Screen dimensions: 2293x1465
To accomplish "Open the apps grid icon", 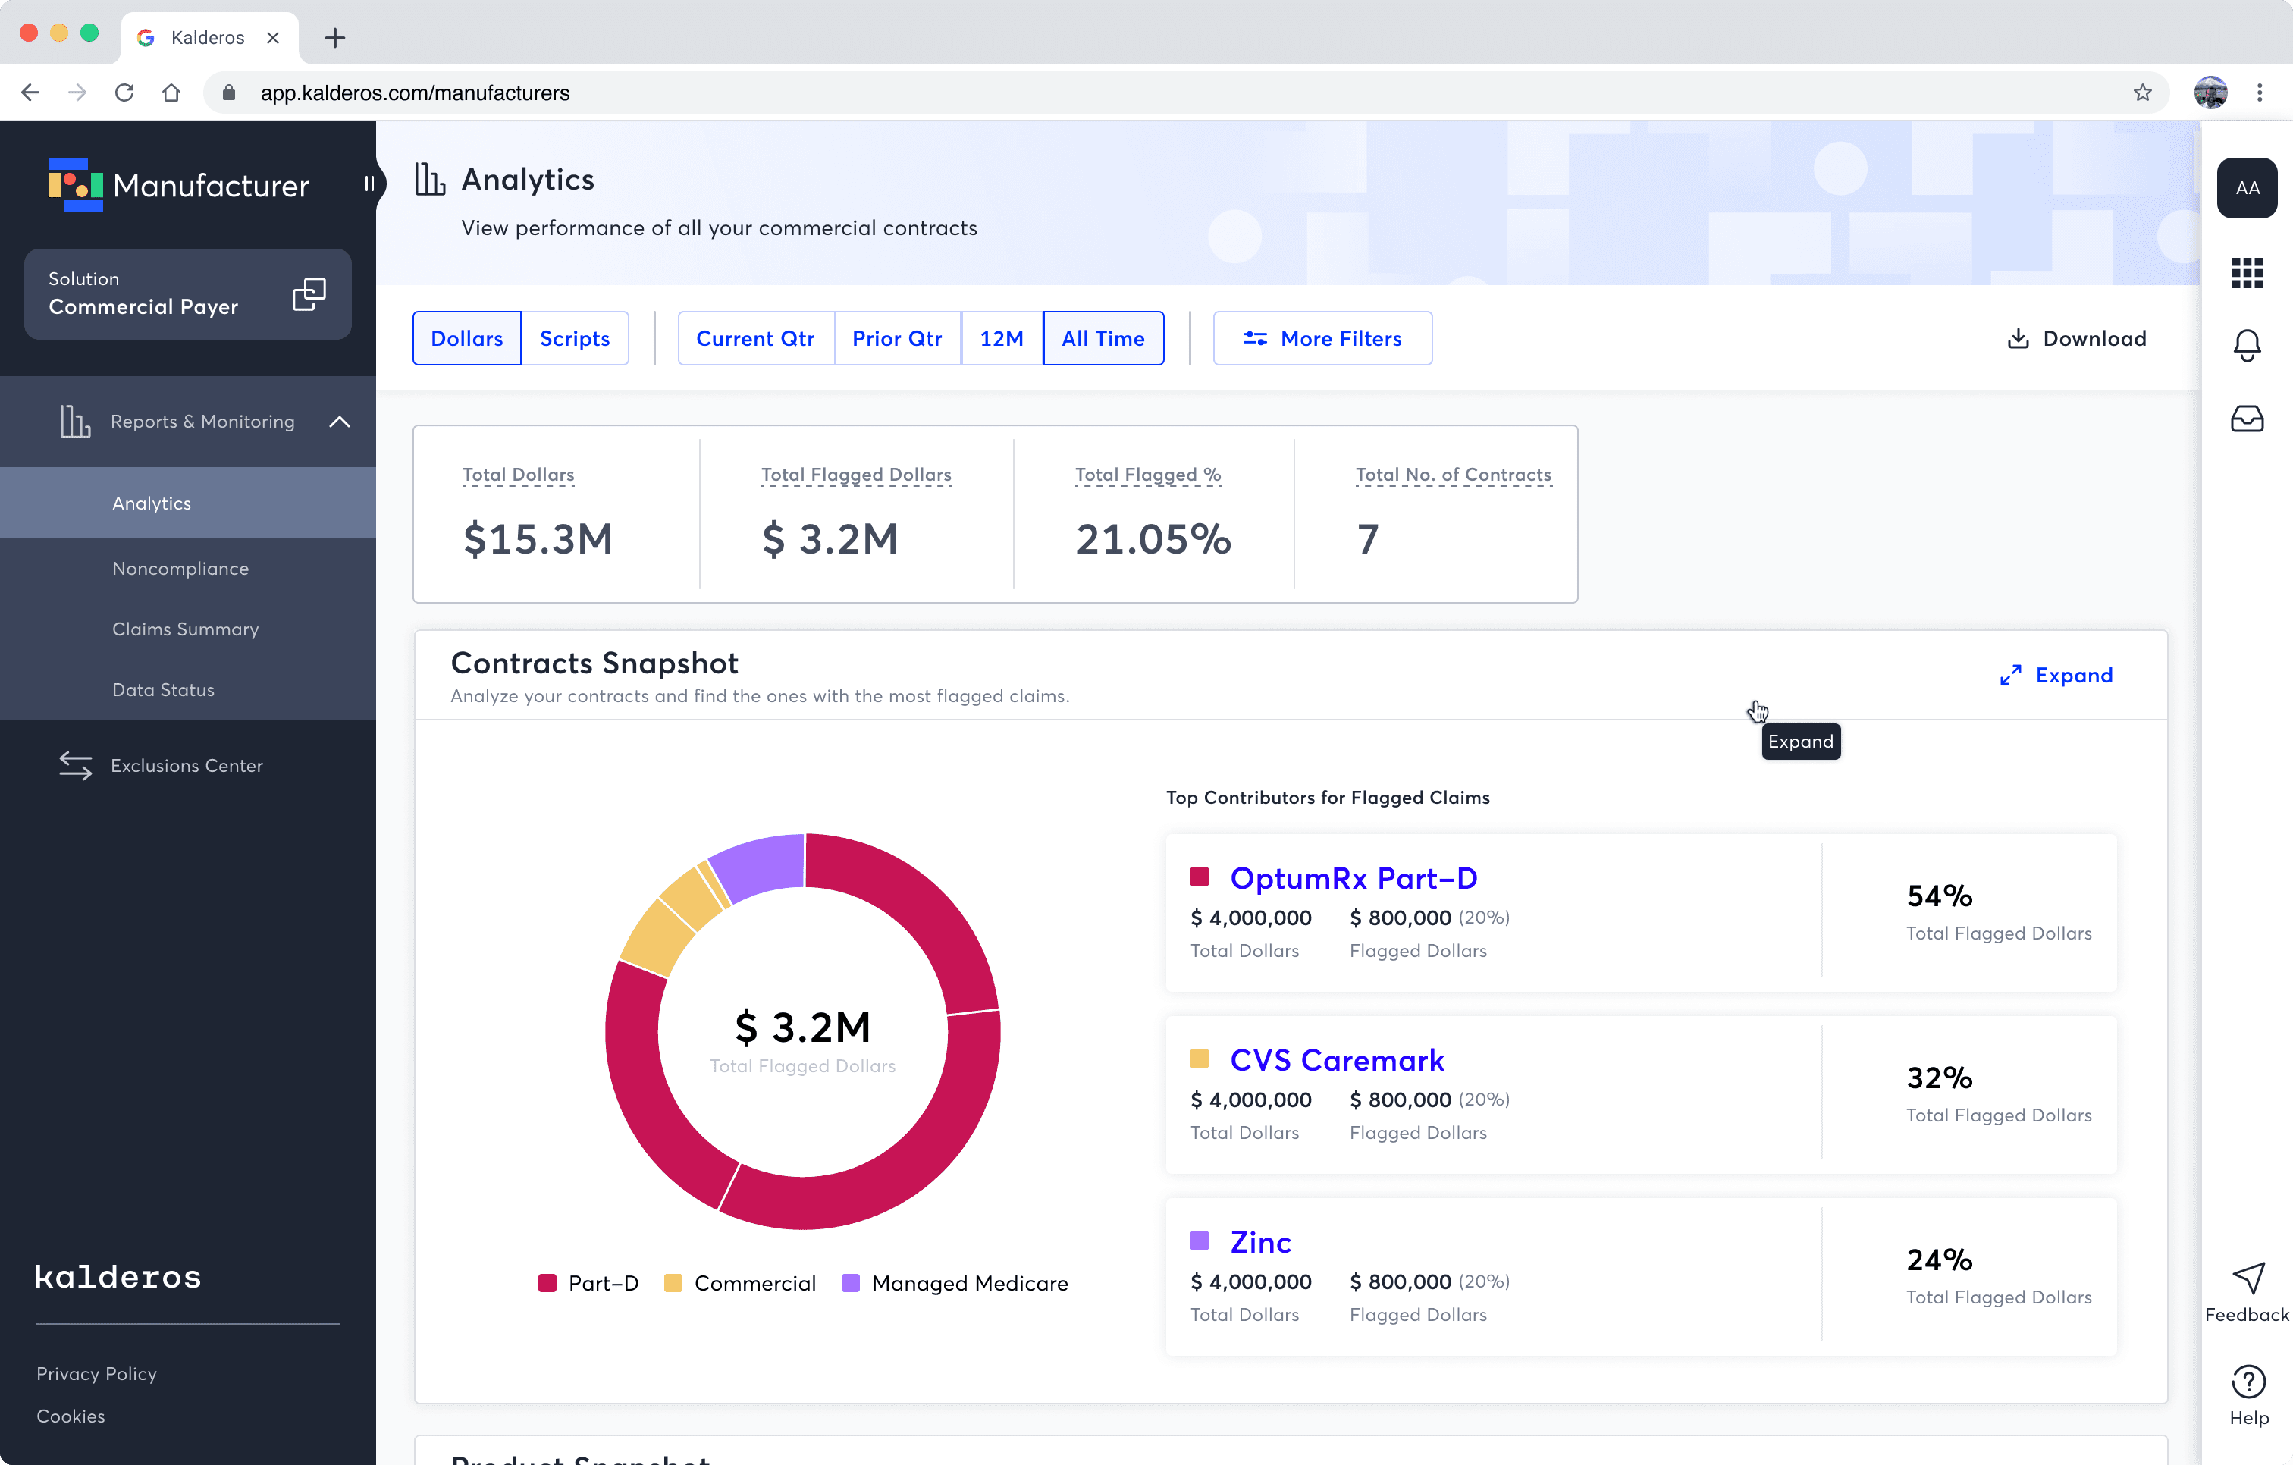I will (x=2246, y=274).
